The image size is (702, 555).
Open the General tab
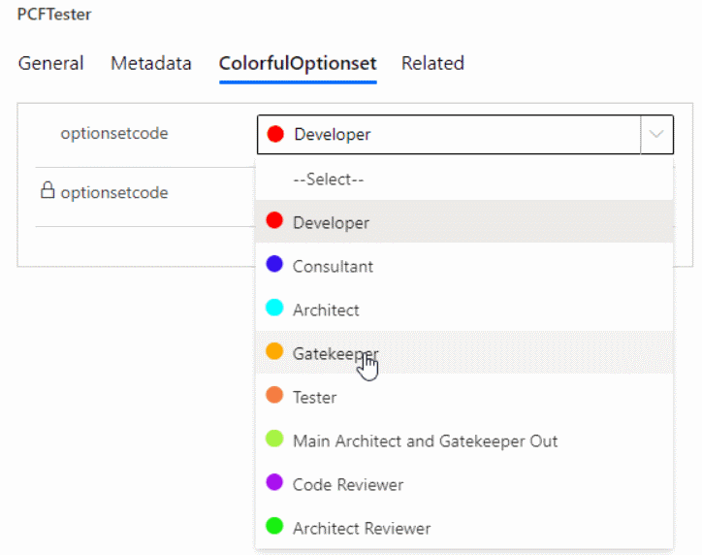click(x=50, y=63)
